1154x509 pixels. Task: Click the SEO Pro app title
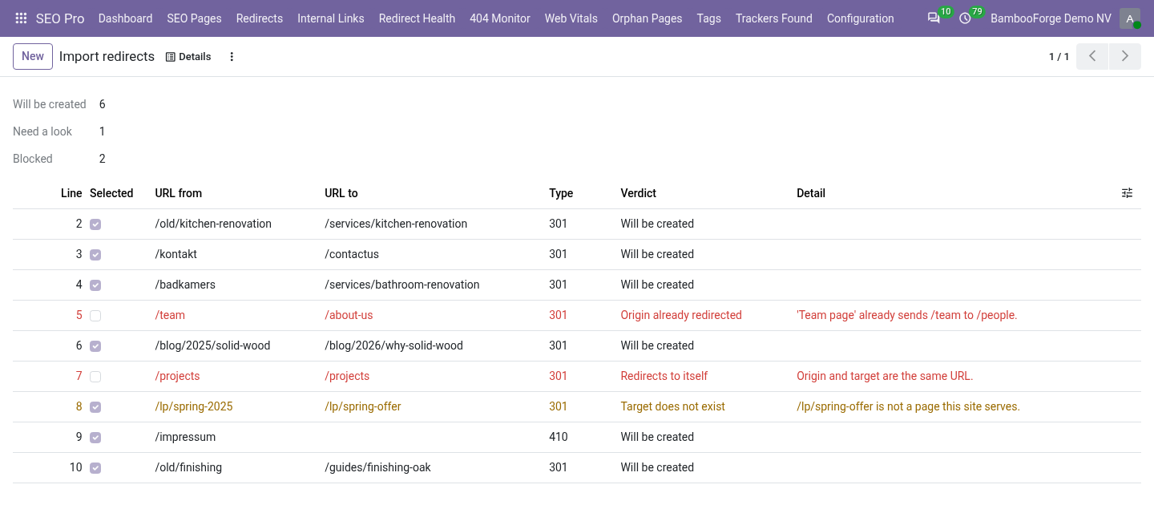(x=60, y=18)
